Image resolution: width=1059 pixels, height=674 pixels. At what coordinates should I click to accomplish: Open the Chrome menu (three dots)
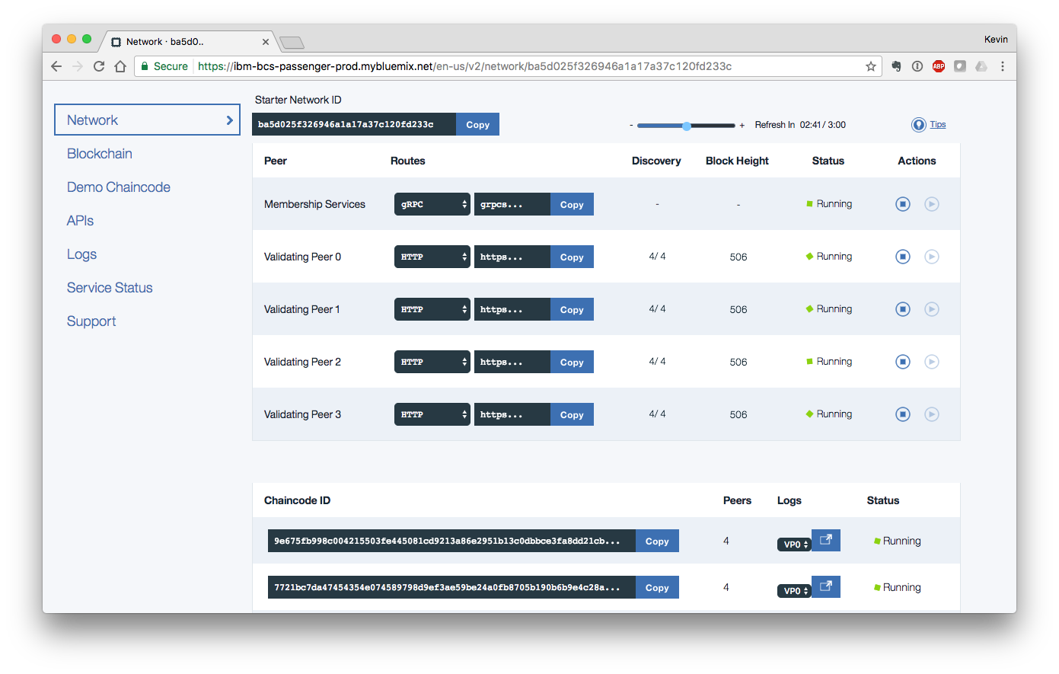coord(1003,66)
